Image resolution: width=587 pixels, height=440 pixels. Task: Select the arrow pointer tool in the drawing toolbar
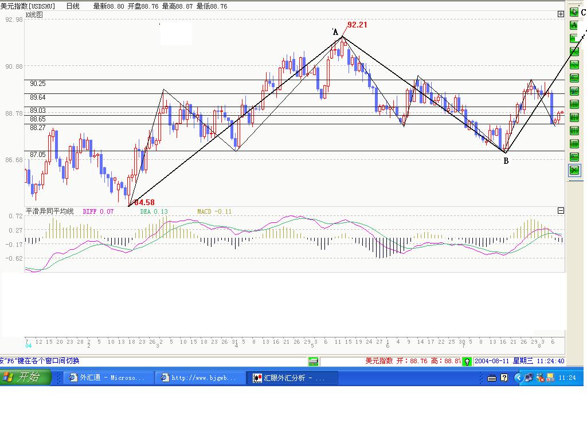[574, 11]
